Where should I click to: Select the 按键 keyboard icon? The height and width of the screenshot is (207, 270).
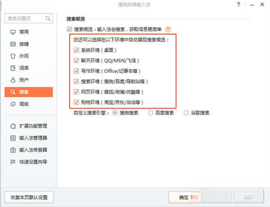click(x=13, y=44)
